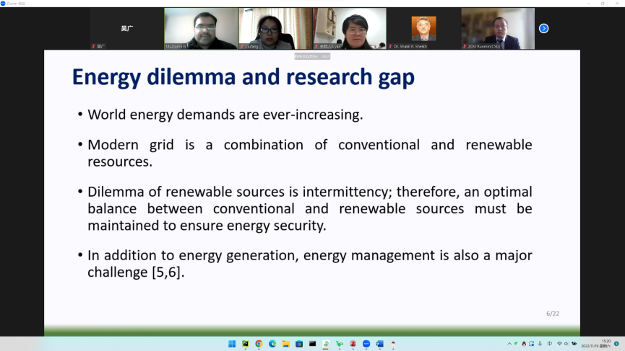The image size is (625, 351).
Task: Open the volume control in system tray
Action: coord(566,344)
